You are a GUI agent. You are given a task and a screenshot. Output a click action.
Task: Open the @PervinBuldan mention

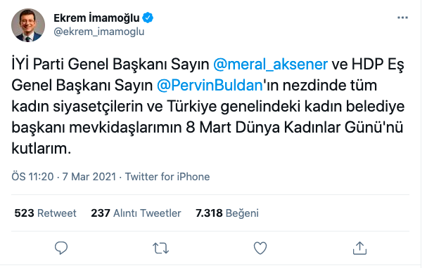[210, 86]
